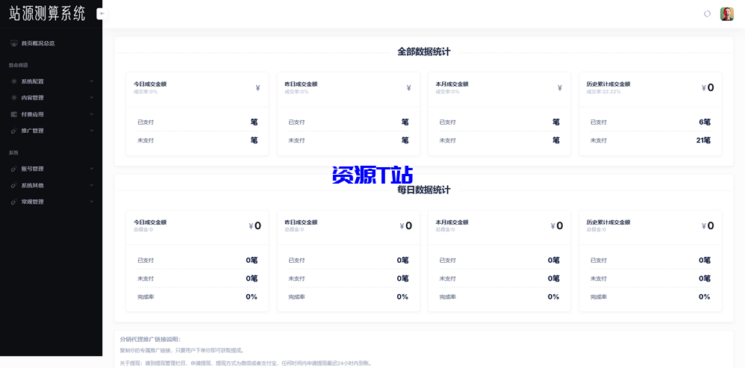Expand the 常规管理 chevron
745x368 pixels.
(92, 202)
